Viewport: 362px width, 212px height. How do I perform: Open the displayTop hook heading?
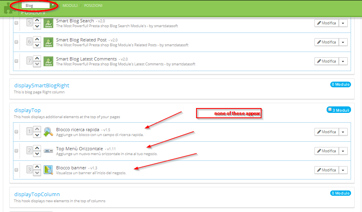pos(28,110)
